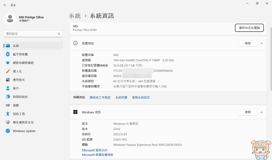
Task: Go back using the arrow icon
Action: (5, 5)
